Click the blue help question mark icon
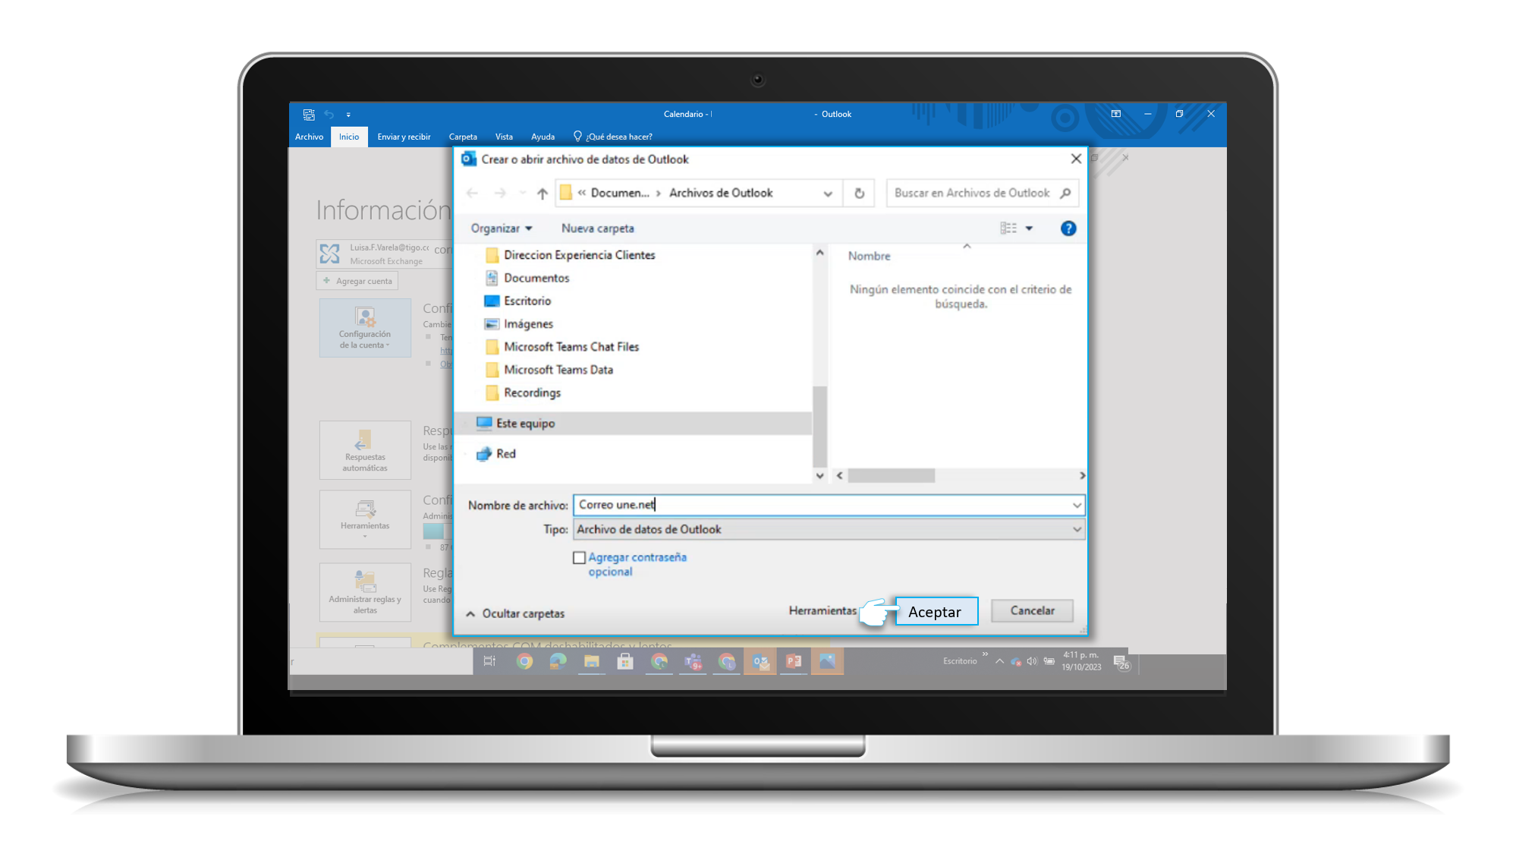Viewport: 1516px width, 854px height. click(x=1068, y=228)
